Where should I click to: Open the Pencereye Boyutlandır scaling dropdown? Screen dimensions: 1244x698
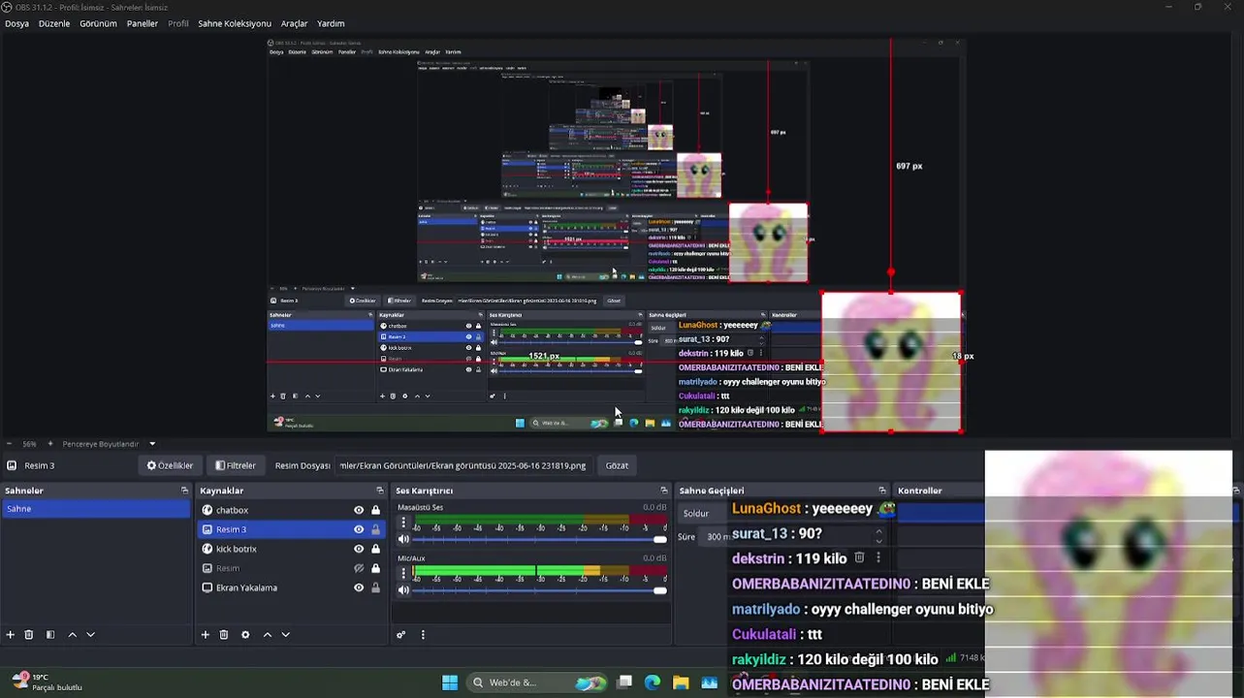109,444
